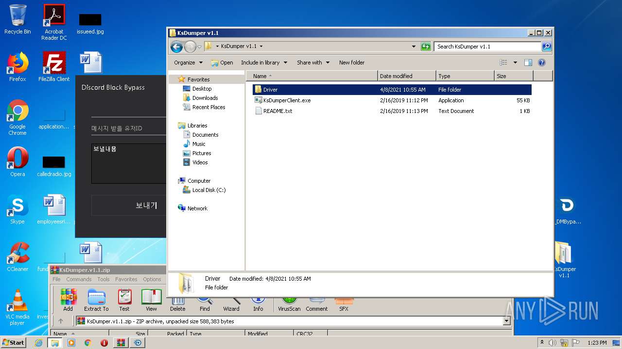Select Local Disk (C:)
622x349 pixels.
(x=204, y=190)
